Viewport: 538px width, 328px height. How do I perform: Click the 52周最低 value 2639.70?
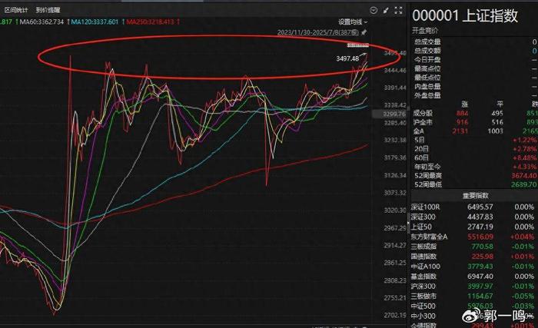524,184
